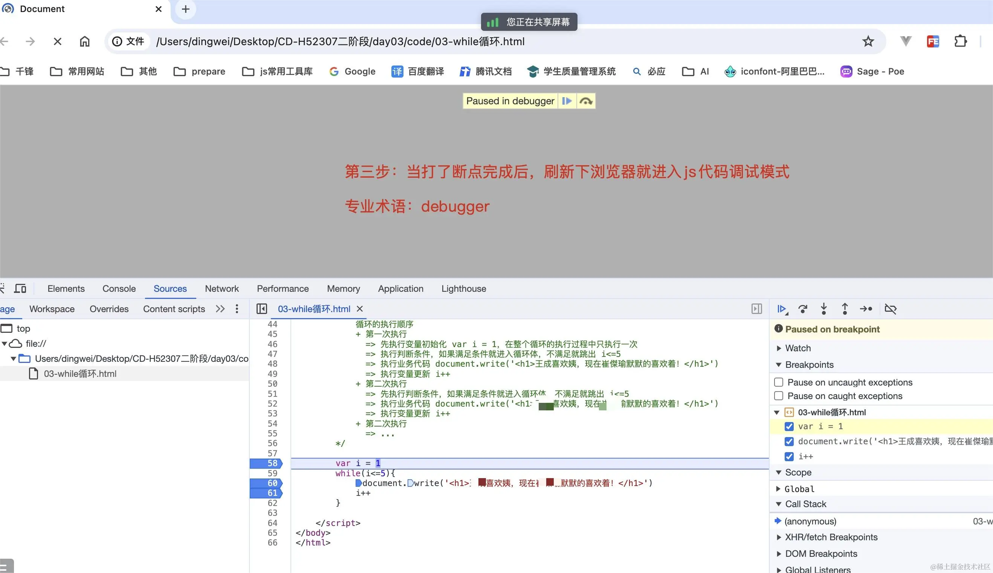Click the Deactivate breakpoints icon

coord(890,309)
